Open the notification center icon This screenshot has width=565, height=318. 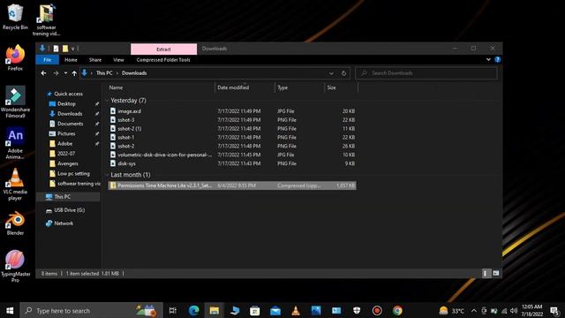(555, 310)
